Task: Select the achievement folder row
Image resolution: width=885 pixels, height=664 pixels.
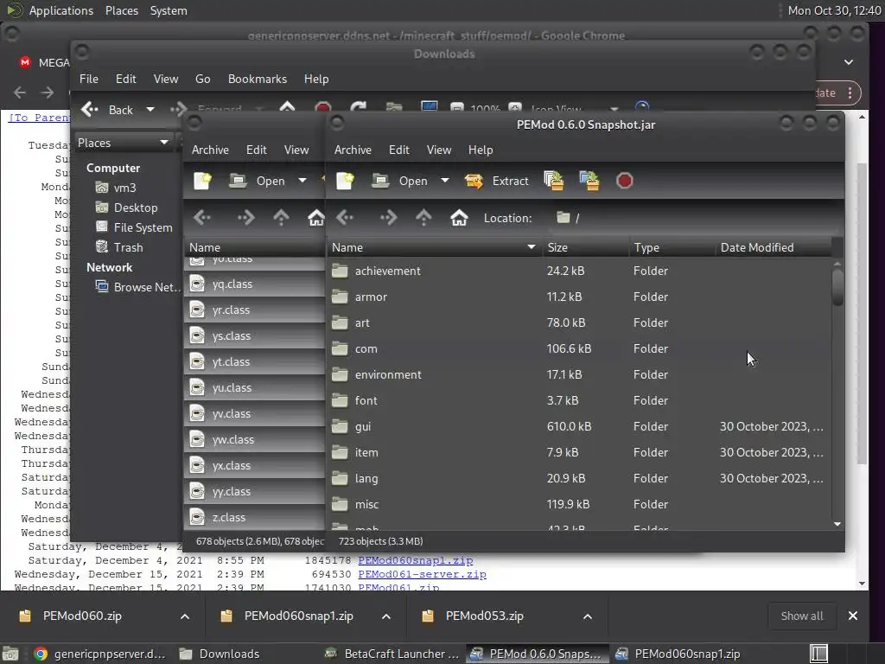Action: click(x=578, y=271)
